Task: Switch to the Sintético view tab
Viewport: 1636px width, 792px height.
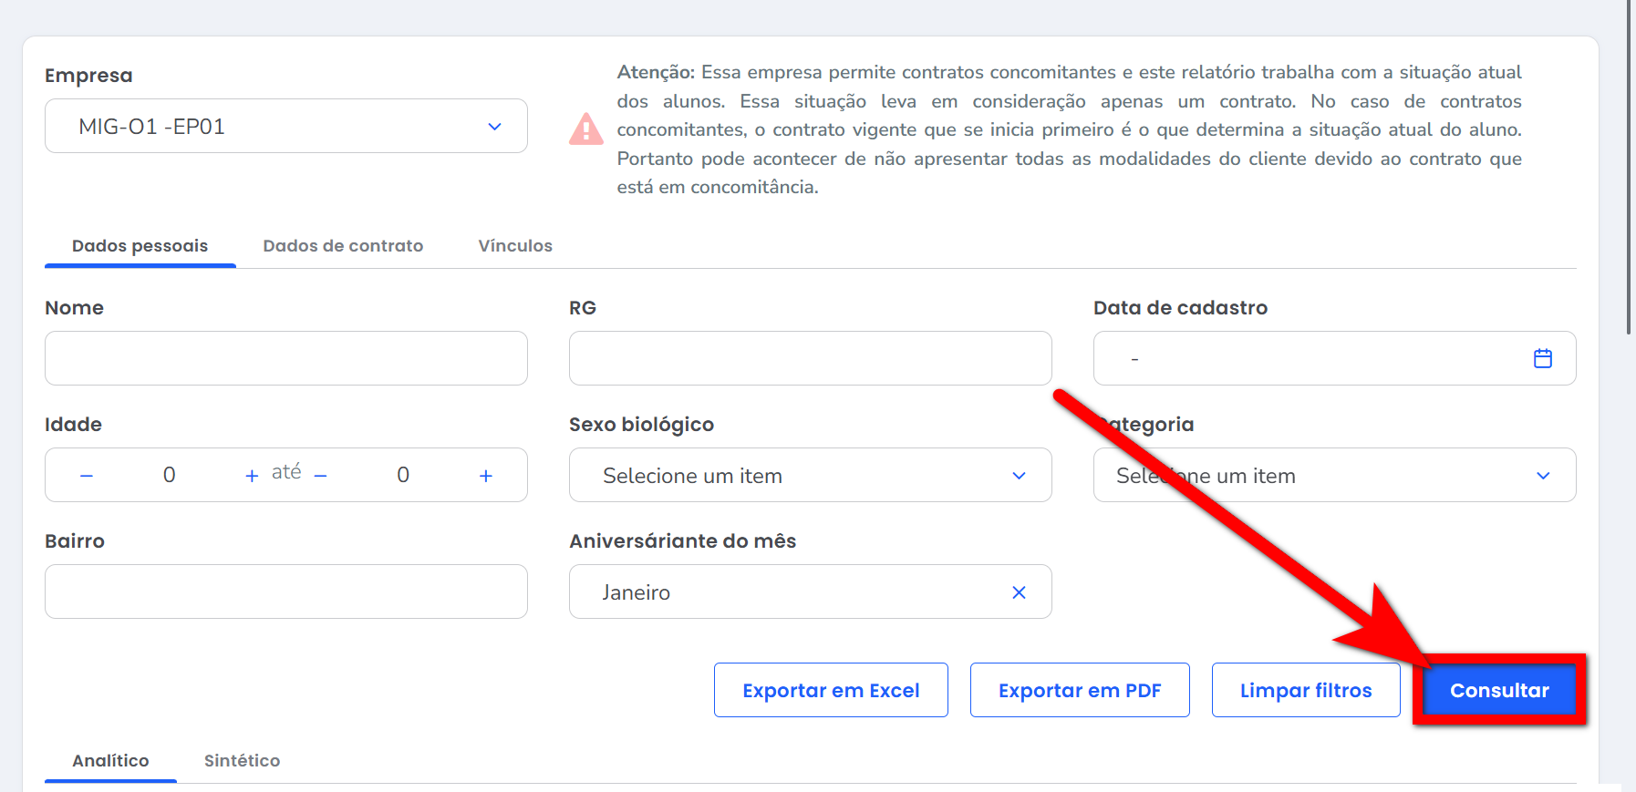Action: pos(242,761)
